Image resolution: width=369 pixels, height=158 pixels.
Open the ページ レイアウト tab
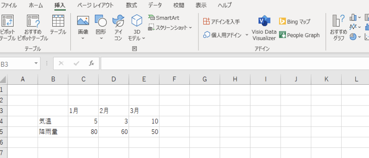[x=95, y=5]
